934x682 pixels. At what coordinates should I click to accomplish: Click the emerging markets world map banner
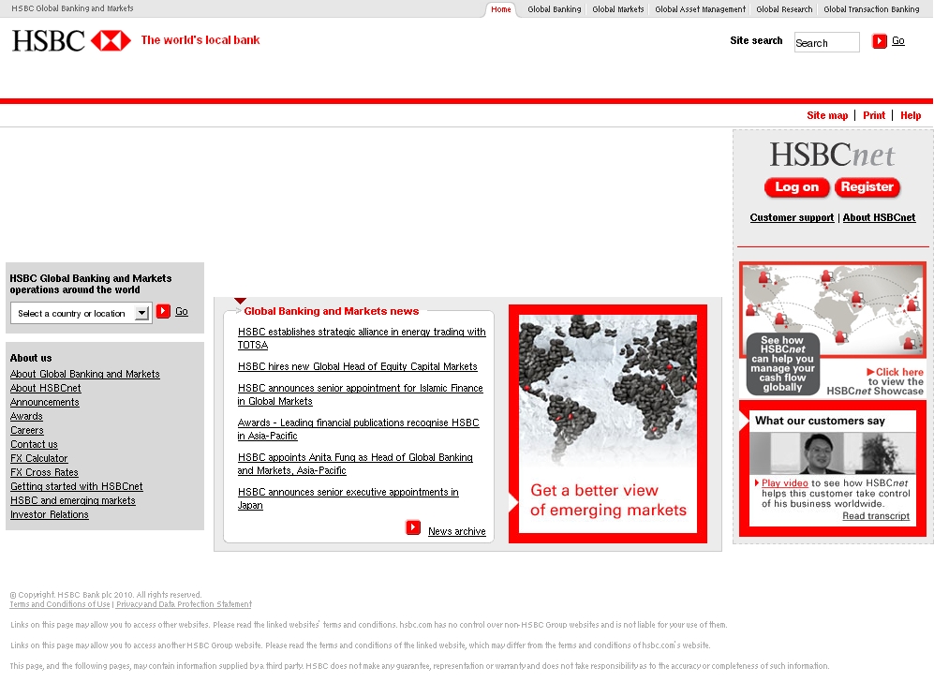(608, 423)
